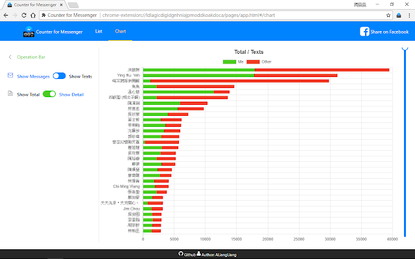Viewport: 415px width, 259px height.
Task: Click the Operation Bar title text
Action: (31, 57)
